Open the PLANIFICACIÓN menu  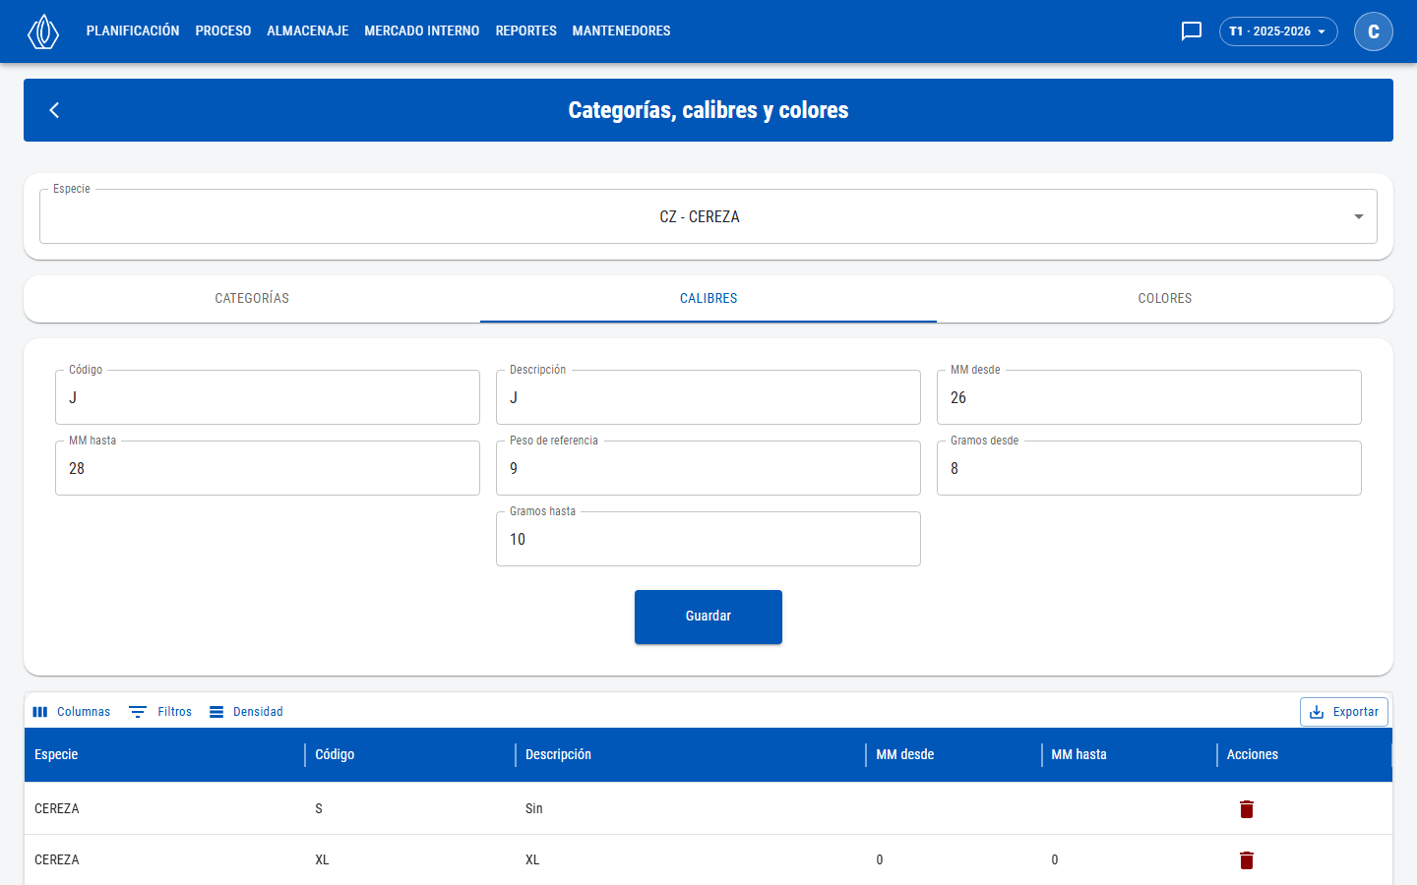pyautogui.click(x=133, y=31)
